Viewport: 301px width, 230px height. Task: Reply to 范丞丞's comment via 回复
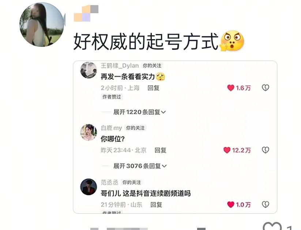click(156, 205)
